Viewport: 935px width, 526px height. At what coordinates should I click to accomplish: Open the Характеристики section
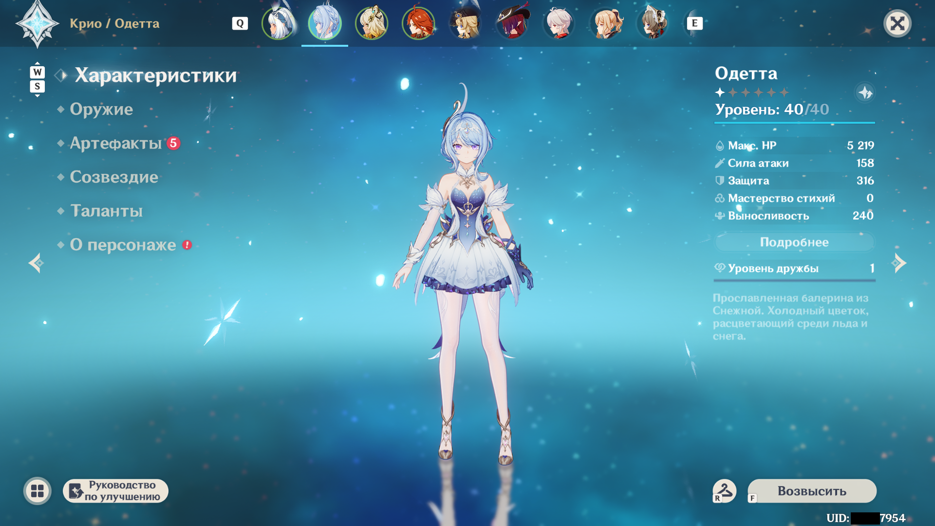155,75
